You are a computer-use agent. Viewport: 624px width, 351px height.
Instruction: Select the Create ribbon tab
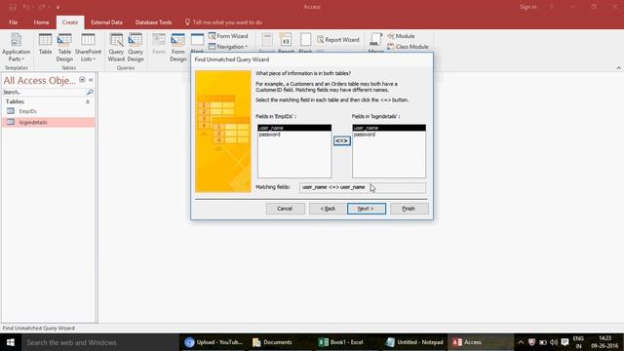[70, 22]
